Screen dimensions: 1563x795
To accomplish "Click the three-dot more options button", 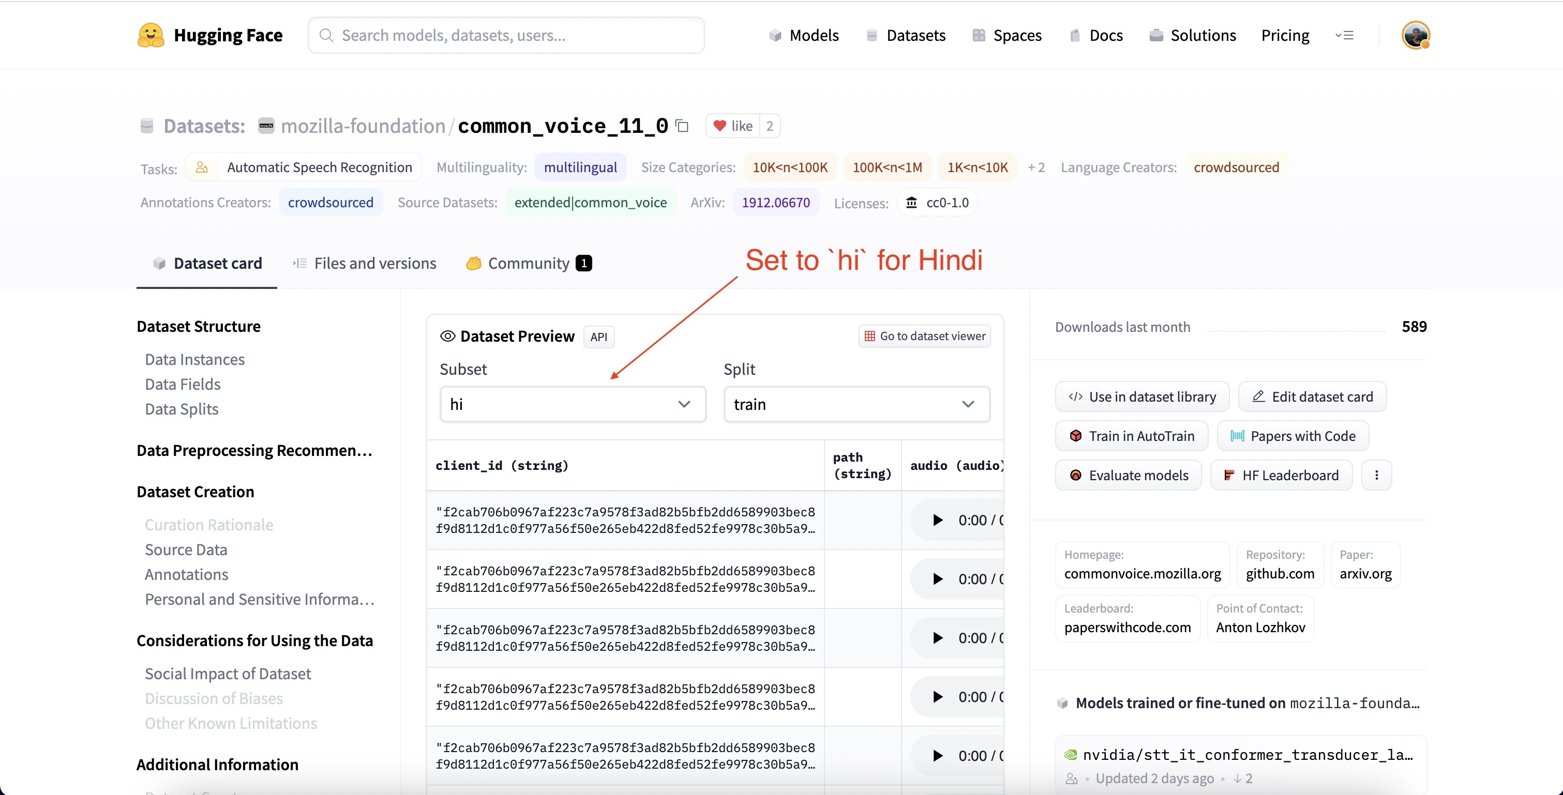I will 1376,476.
